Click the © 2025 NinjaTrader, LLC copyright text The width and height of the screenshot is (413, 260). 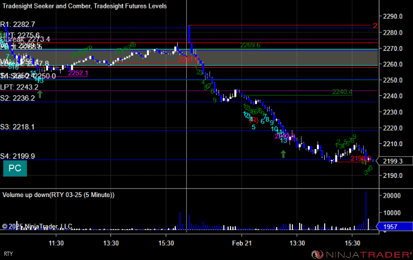37,226
